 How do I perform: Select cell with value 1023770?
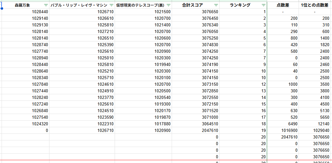82,97
